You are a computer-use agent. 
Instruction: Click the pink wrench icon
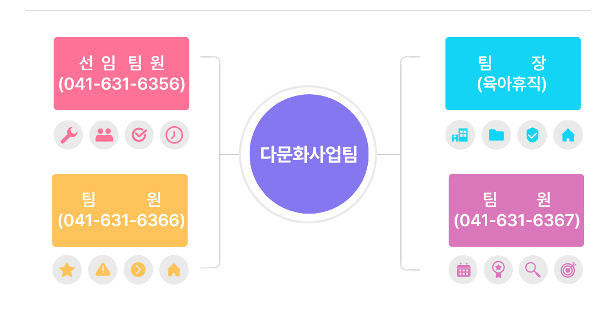(x=68, y=135)
